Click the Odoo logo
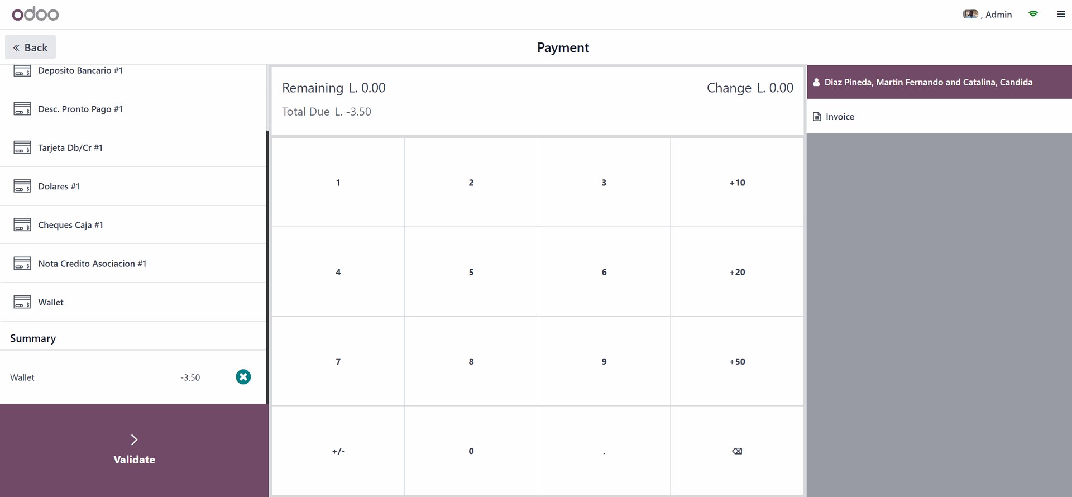 coord(35,14)
